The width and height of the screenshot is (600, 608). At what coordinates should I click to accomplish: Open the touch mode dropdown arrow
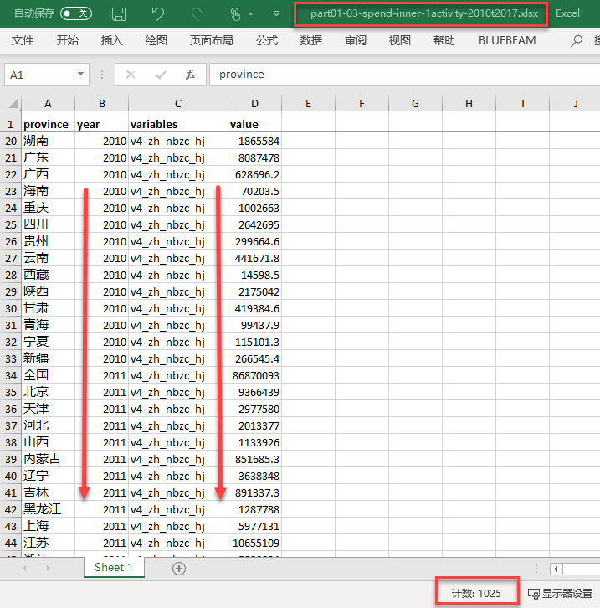(252, 14)
